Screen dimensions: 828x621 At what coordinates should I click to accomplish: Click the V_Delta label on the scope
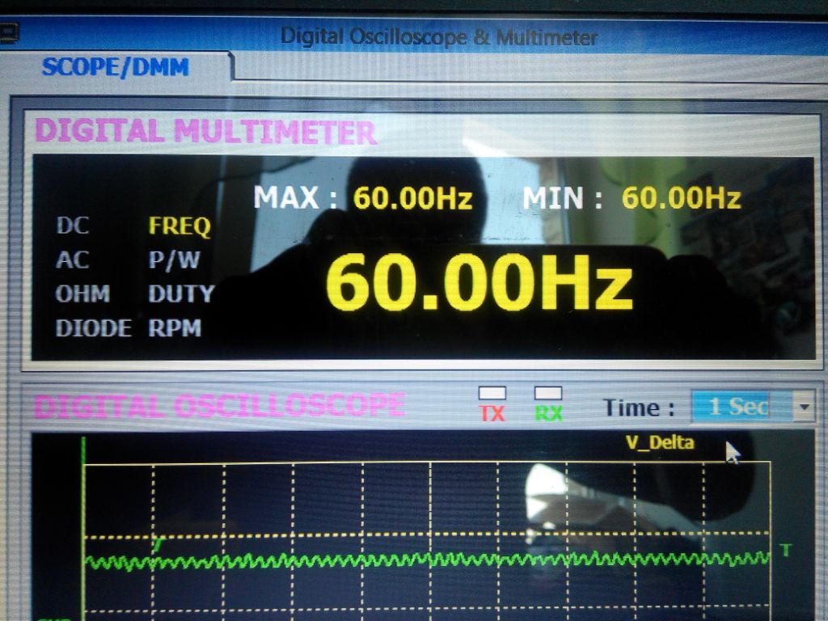click(660, 442)
